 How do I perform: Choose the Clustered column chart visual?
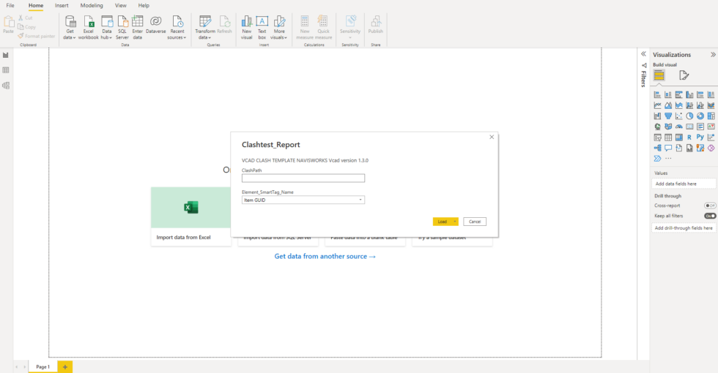pos(689,94)
